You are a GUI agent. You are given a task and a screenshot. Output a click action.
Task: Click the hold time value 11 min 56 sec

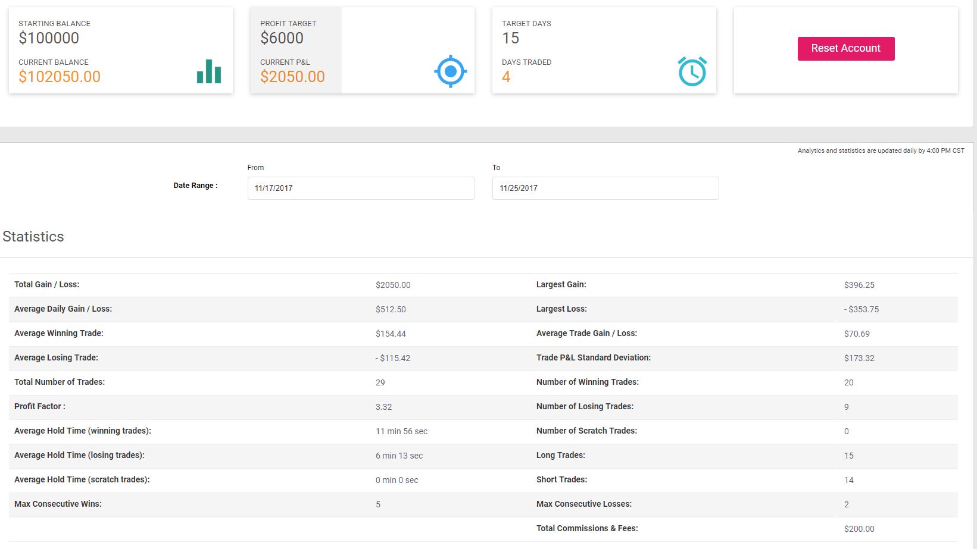tap(401, 431)
